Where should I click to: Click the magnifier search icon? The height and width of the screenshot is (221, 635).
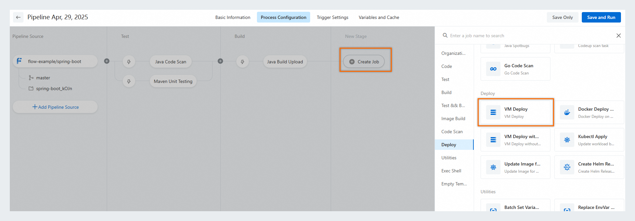(445, 35)
